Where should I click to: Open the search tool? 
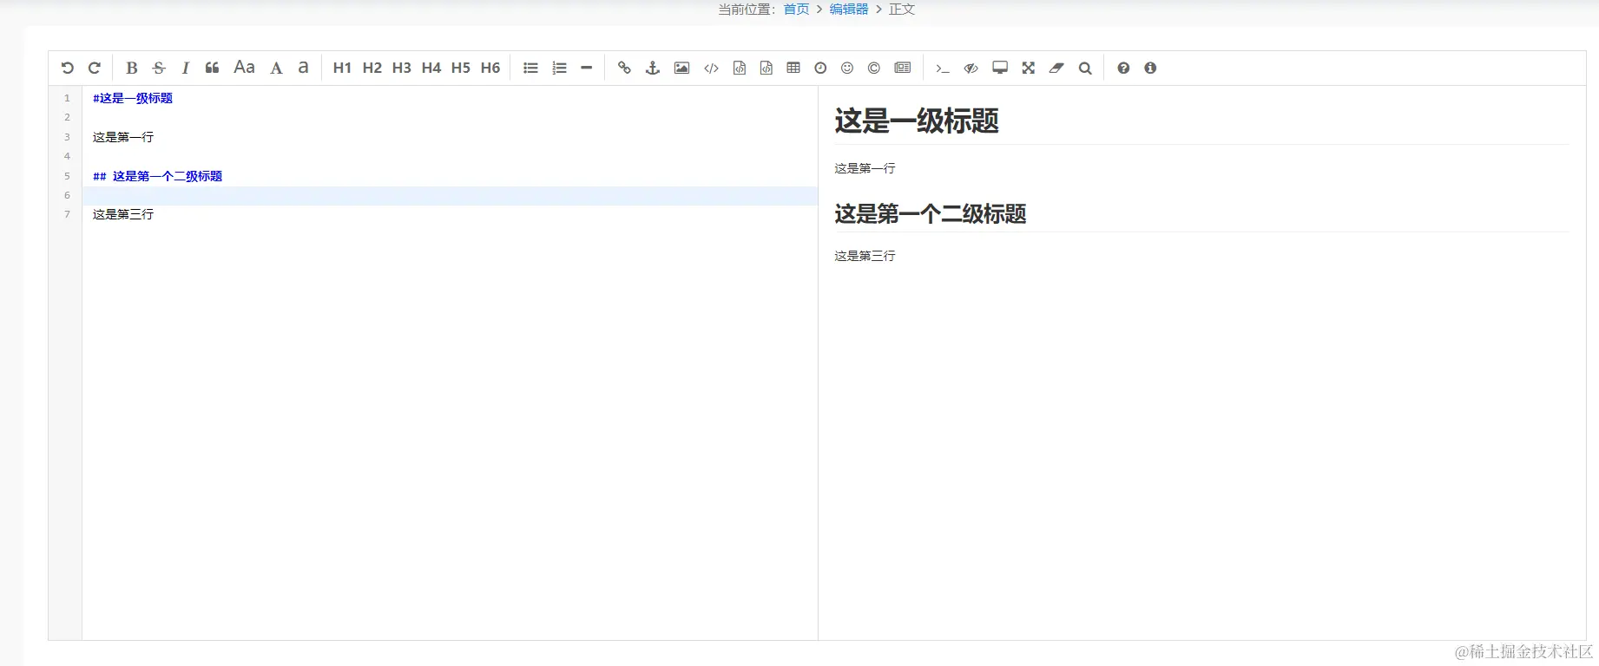point(1085,68)
